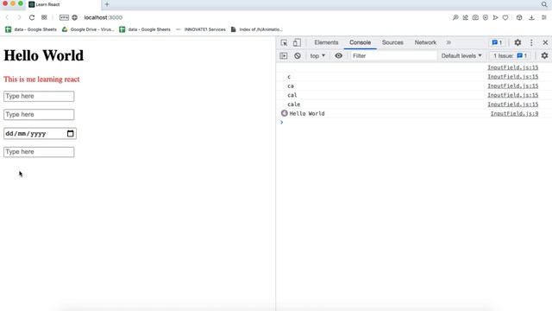Click the send/flow arrow icon
This screenshot has height=311, width=552.
pyautogui.click(x=495, y=17)
